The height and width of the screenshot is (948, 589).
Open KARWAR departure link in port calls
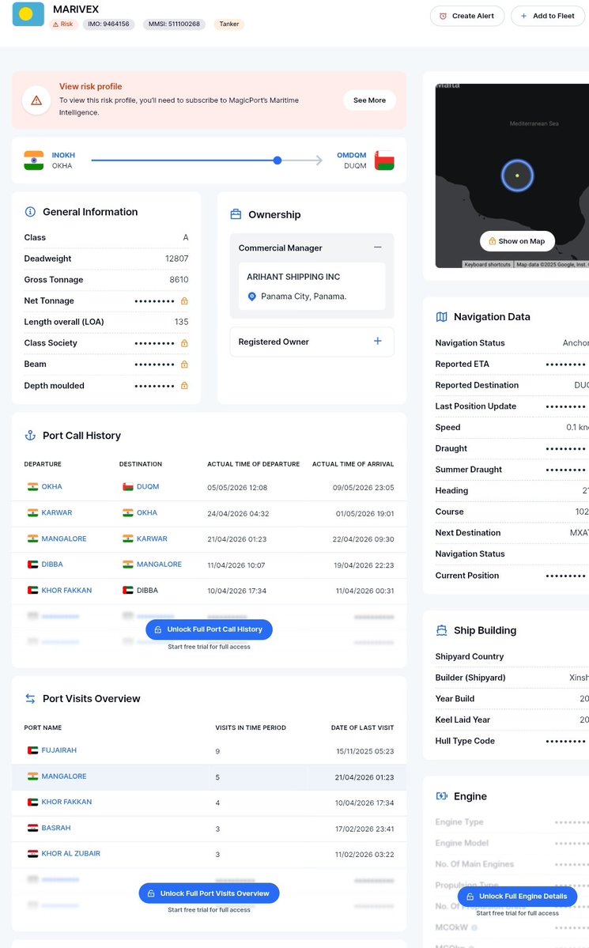click(x=57, y=512)
